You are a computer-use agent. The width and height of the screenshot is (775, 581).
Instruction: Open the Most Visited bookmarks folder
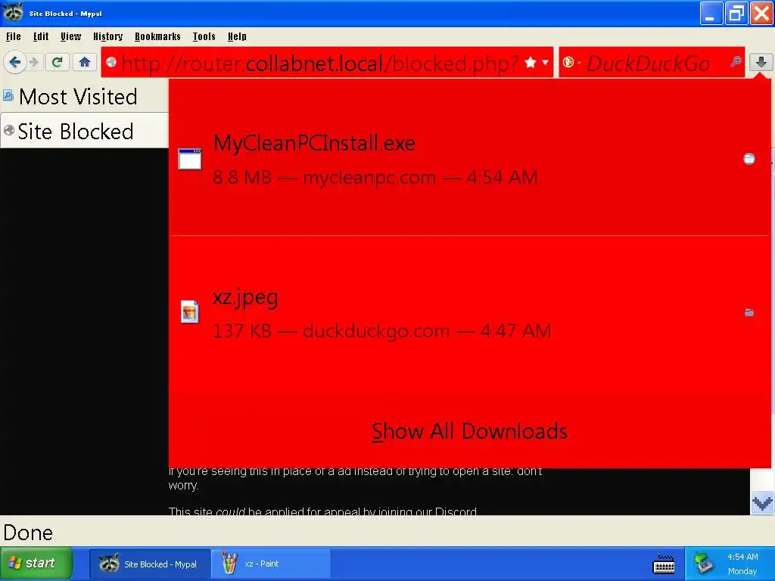tap(70, 96)
